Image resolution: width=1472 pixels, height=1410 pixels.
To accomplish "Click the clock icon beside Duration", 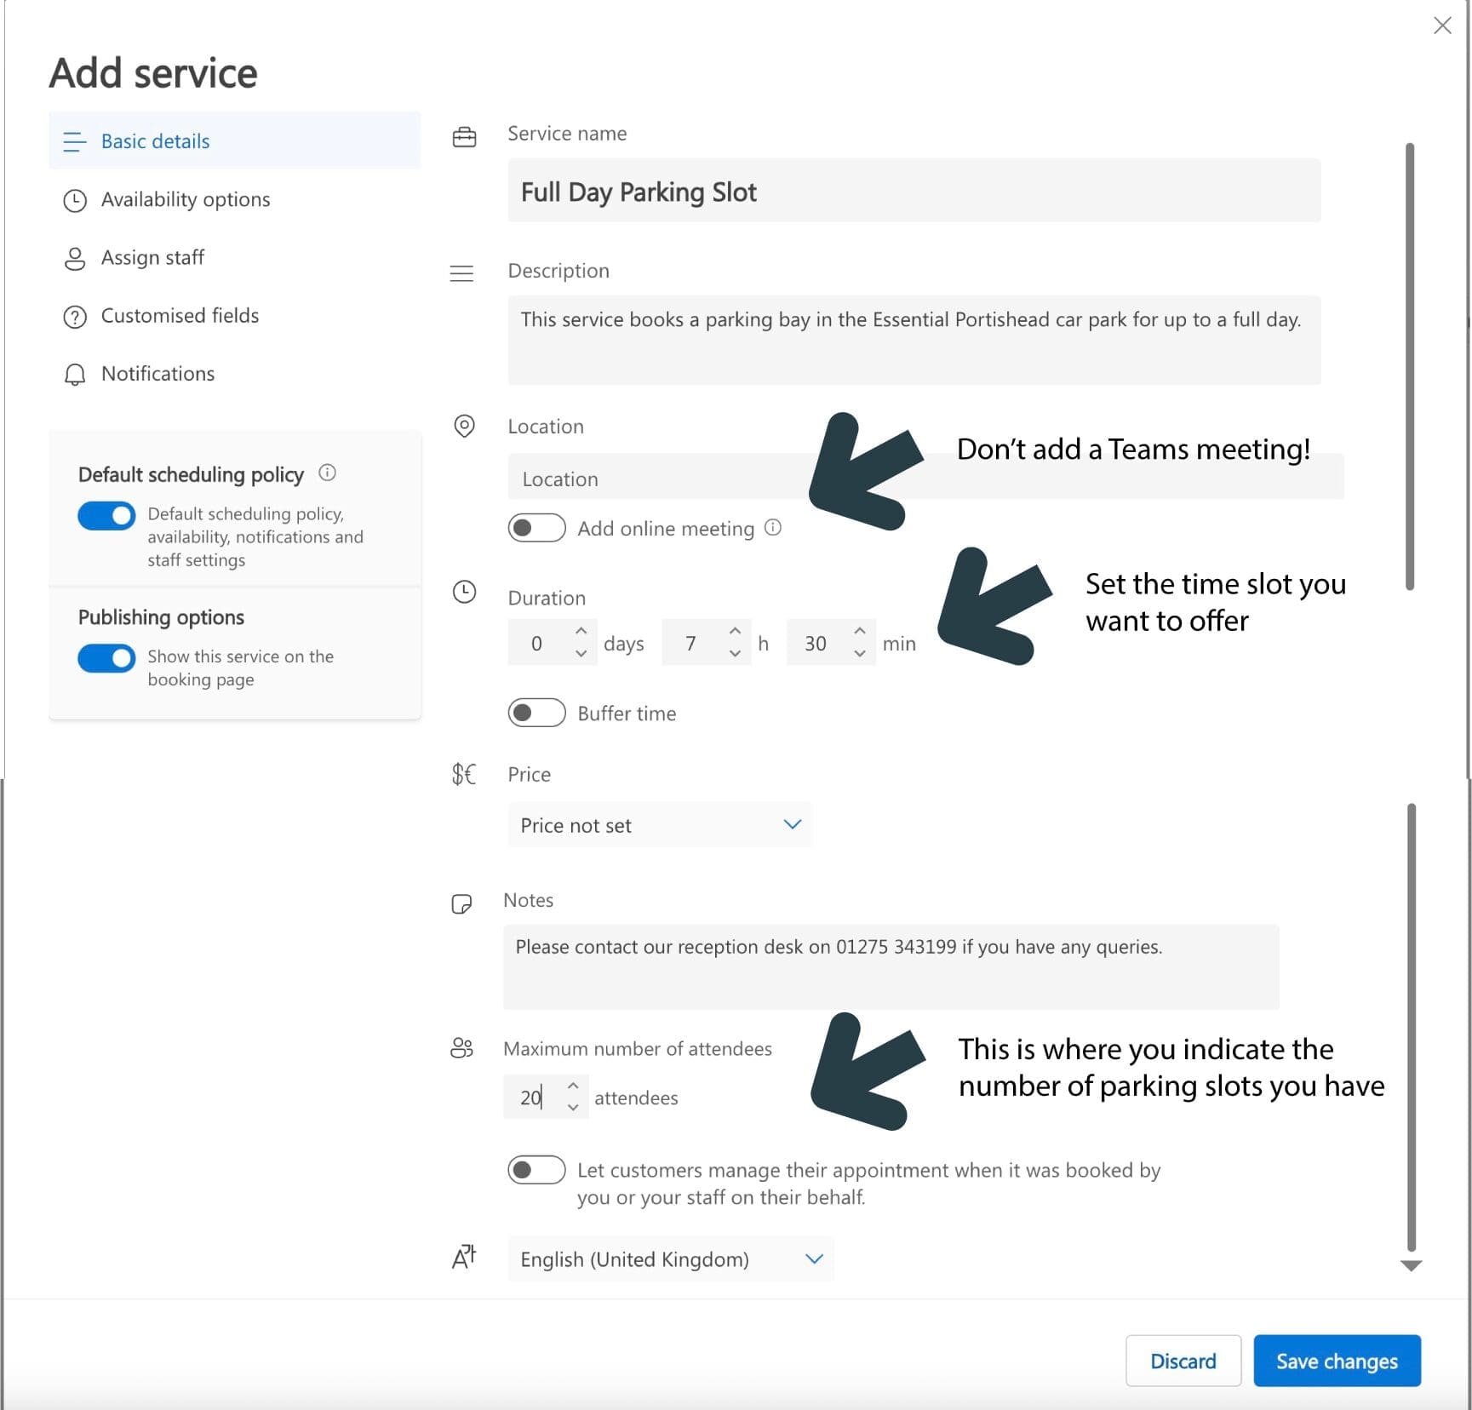I will pyautogui.click(x=464, y=592).
